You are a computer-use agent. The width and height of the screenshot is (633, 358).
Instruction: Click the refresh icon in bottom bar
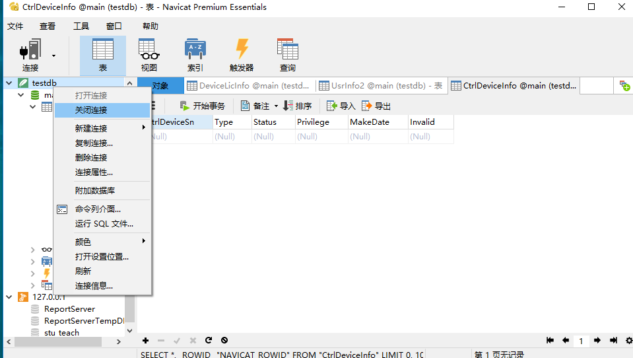pos(209,340)
